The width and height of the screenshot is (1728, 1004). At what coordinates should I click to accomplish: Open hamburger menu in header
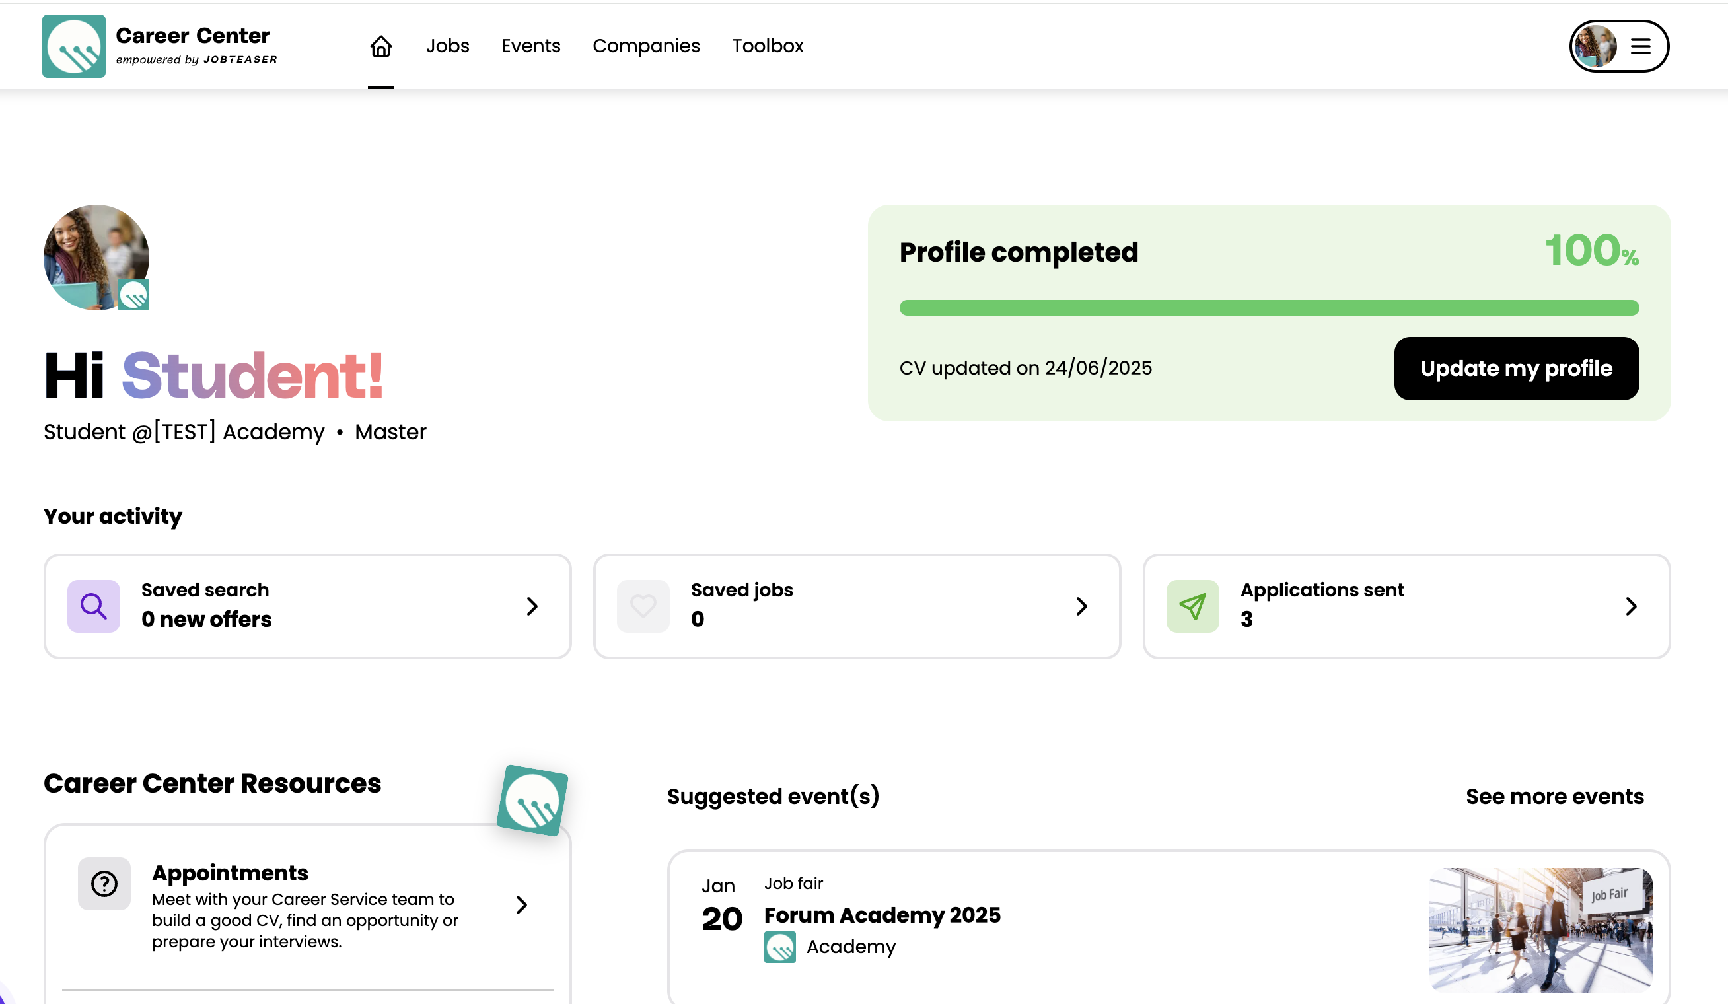coord(1640,46)
